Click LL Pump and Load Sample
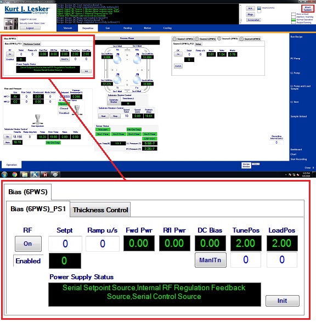Image resolution: width=316 pixels, height=322 pixels. pos(301,87)
